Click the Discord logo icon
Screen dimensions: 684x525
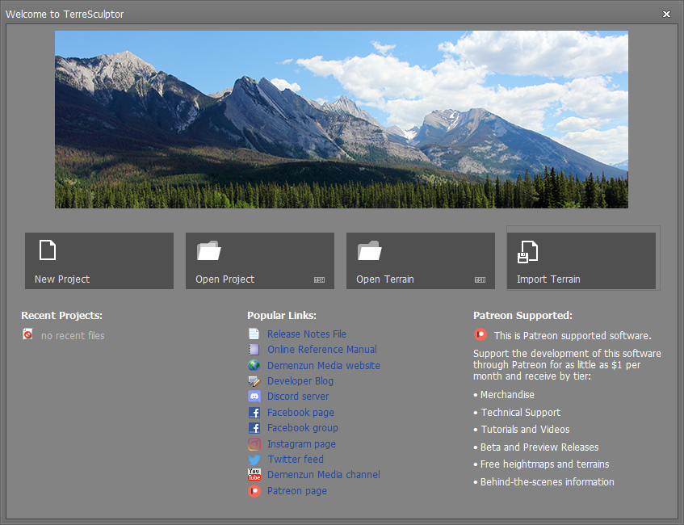254,397
